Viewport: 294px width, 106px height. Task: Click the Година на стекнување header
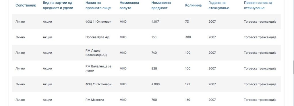tap(219, 5)
